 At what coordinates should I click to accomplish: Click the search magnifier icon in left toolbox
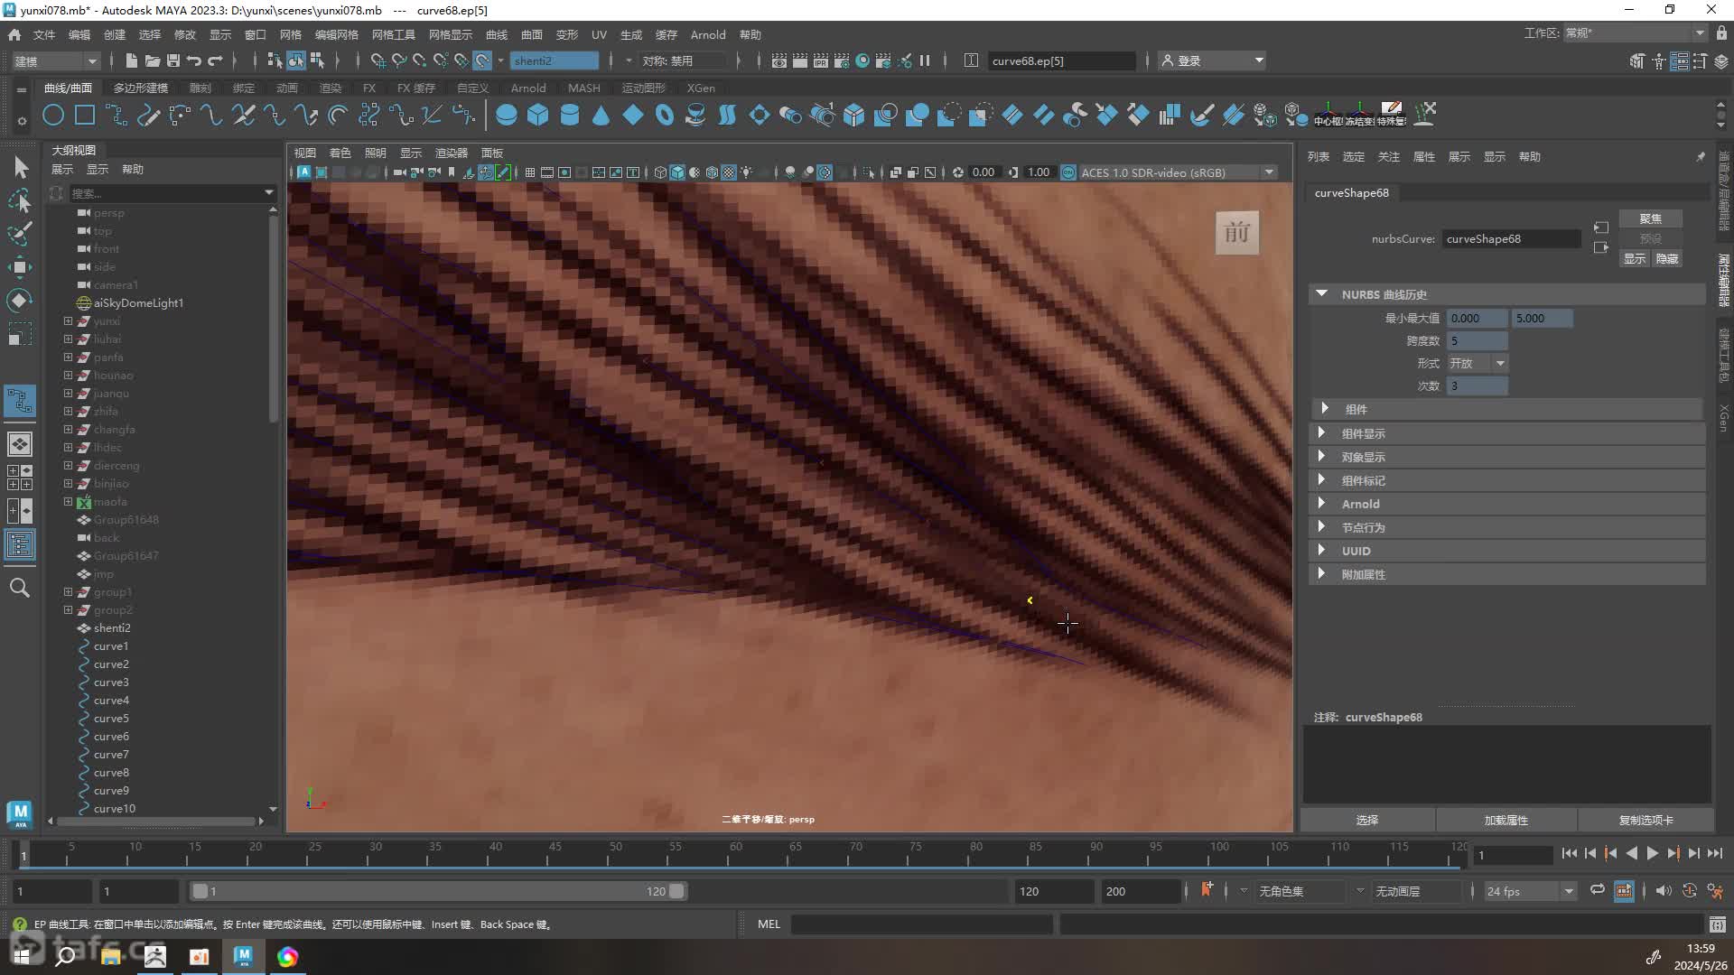(20, 589)
